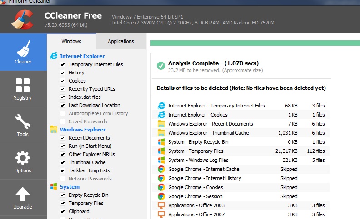Select 'System - Temporary Files' result text

pyautogui.click(x=195, y=151)
